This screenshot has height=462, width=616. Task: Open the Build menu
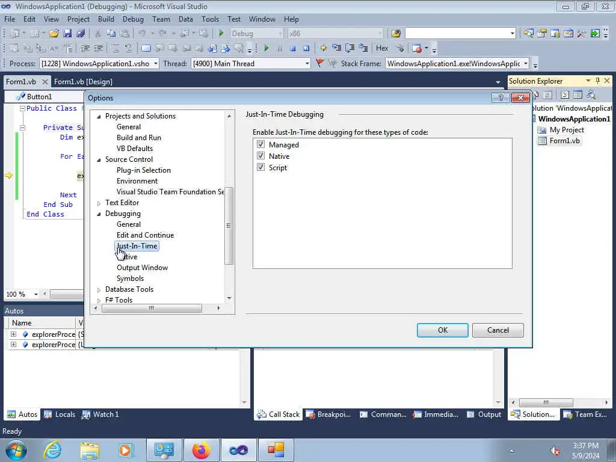[x=106, y=19]
